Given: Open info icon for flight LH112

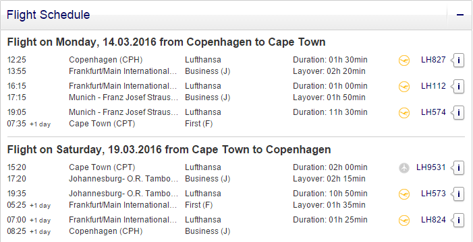Looking at the screenshot, I should pyautogui.click(x=458, y=87).
